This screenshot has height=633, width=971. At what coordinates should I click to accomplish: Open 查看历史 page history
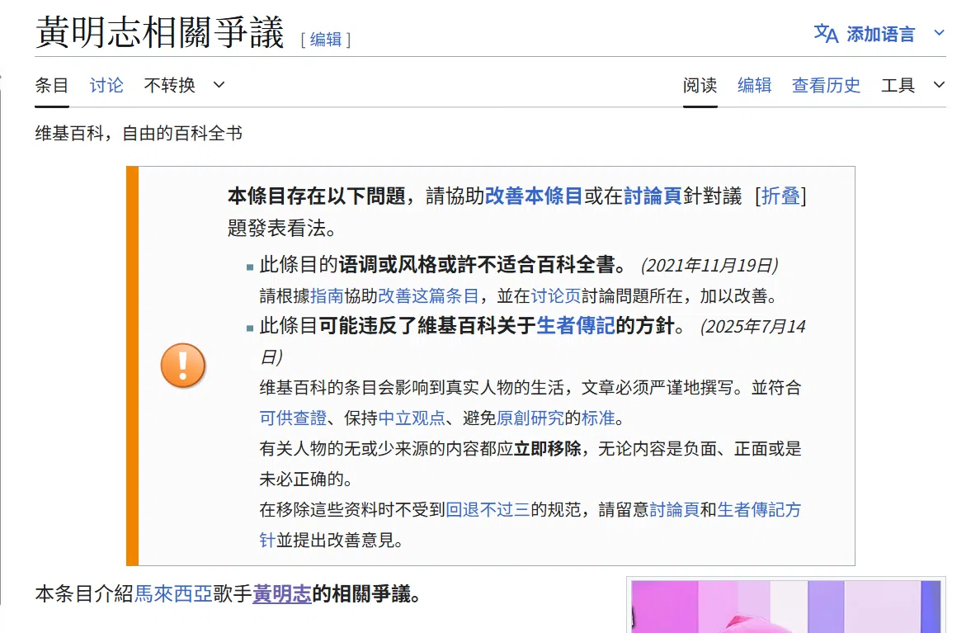coord(826,85)
